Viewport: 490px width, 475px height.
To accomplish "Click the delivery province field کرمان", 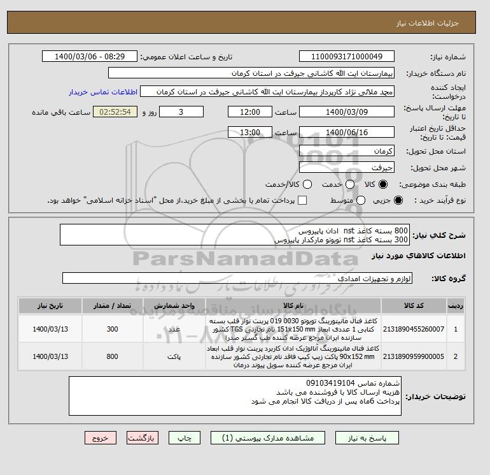I will pyautogui.click(x=347, y=150).
